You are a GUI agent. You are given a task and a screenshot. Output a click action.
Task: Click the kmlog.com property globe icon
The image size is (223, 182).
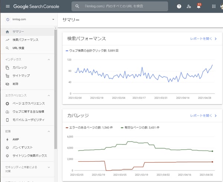8,19
